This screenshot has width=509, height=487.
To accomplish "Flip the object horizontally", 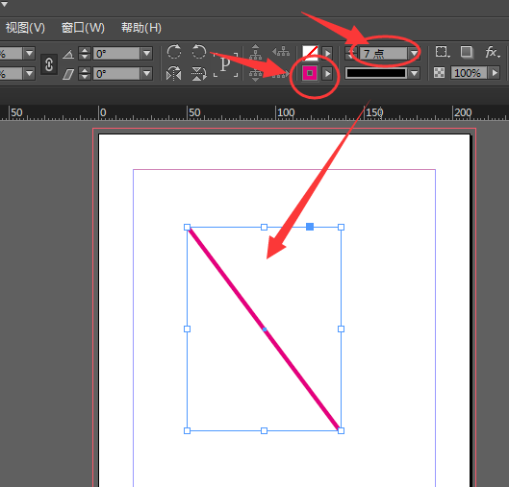I will pyautogui.click(x=173, y=74).
